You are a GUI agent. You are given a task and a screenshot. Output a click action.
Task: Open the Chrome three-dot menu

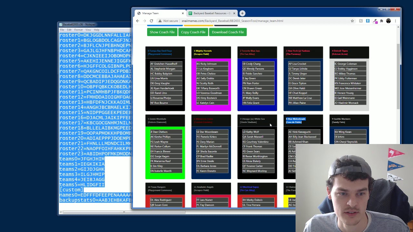[395, 21]
